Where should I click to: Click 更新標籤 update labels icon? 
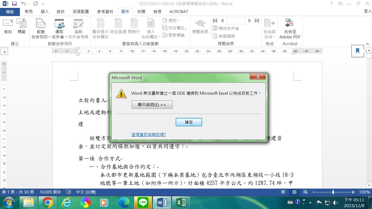173,35
